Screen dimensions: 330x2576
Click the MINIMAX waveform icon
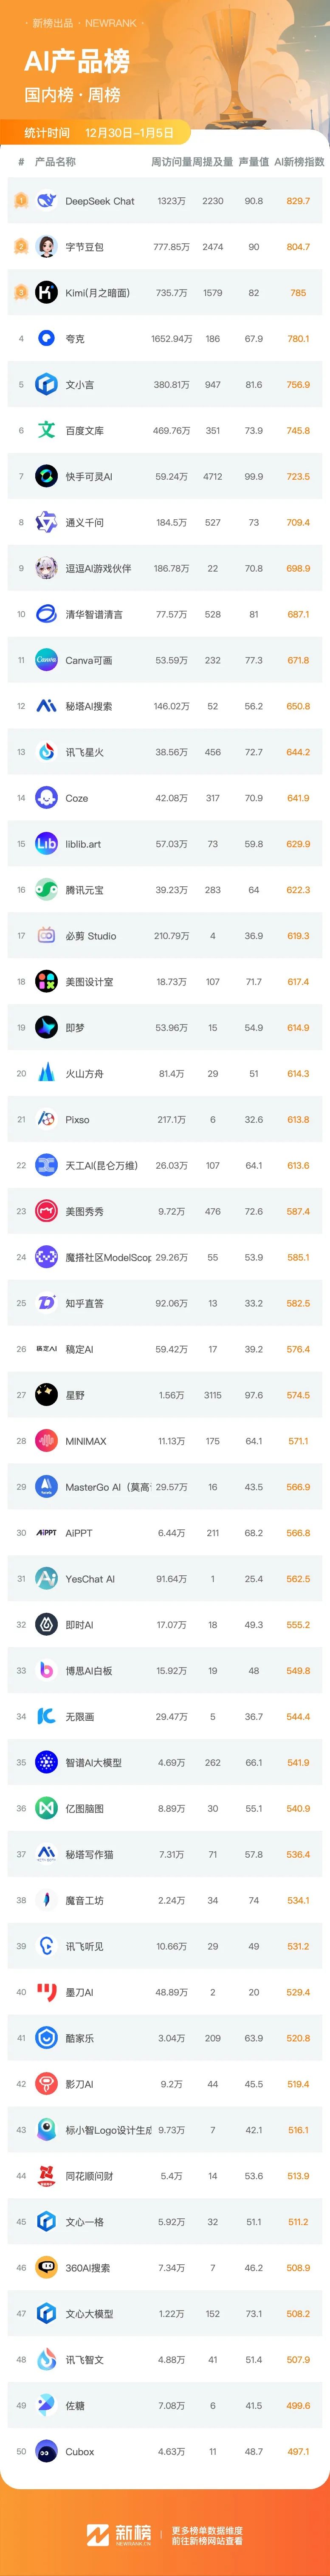46,1441
